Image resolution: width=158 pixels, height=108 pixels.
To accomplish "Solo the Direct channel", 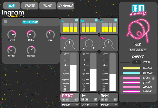I will click(x=63, y=99).
